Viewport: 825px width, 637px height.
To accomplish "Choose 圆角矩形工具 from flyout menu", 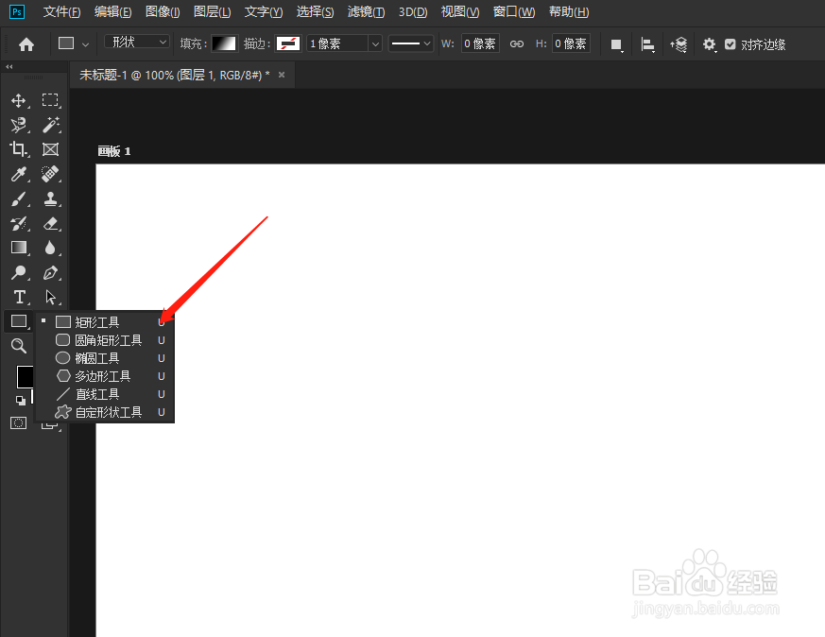I will (x=105, y=340).
